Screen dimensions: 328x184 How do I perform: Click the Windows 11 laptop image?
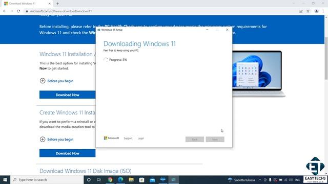[x=258, y=74]
